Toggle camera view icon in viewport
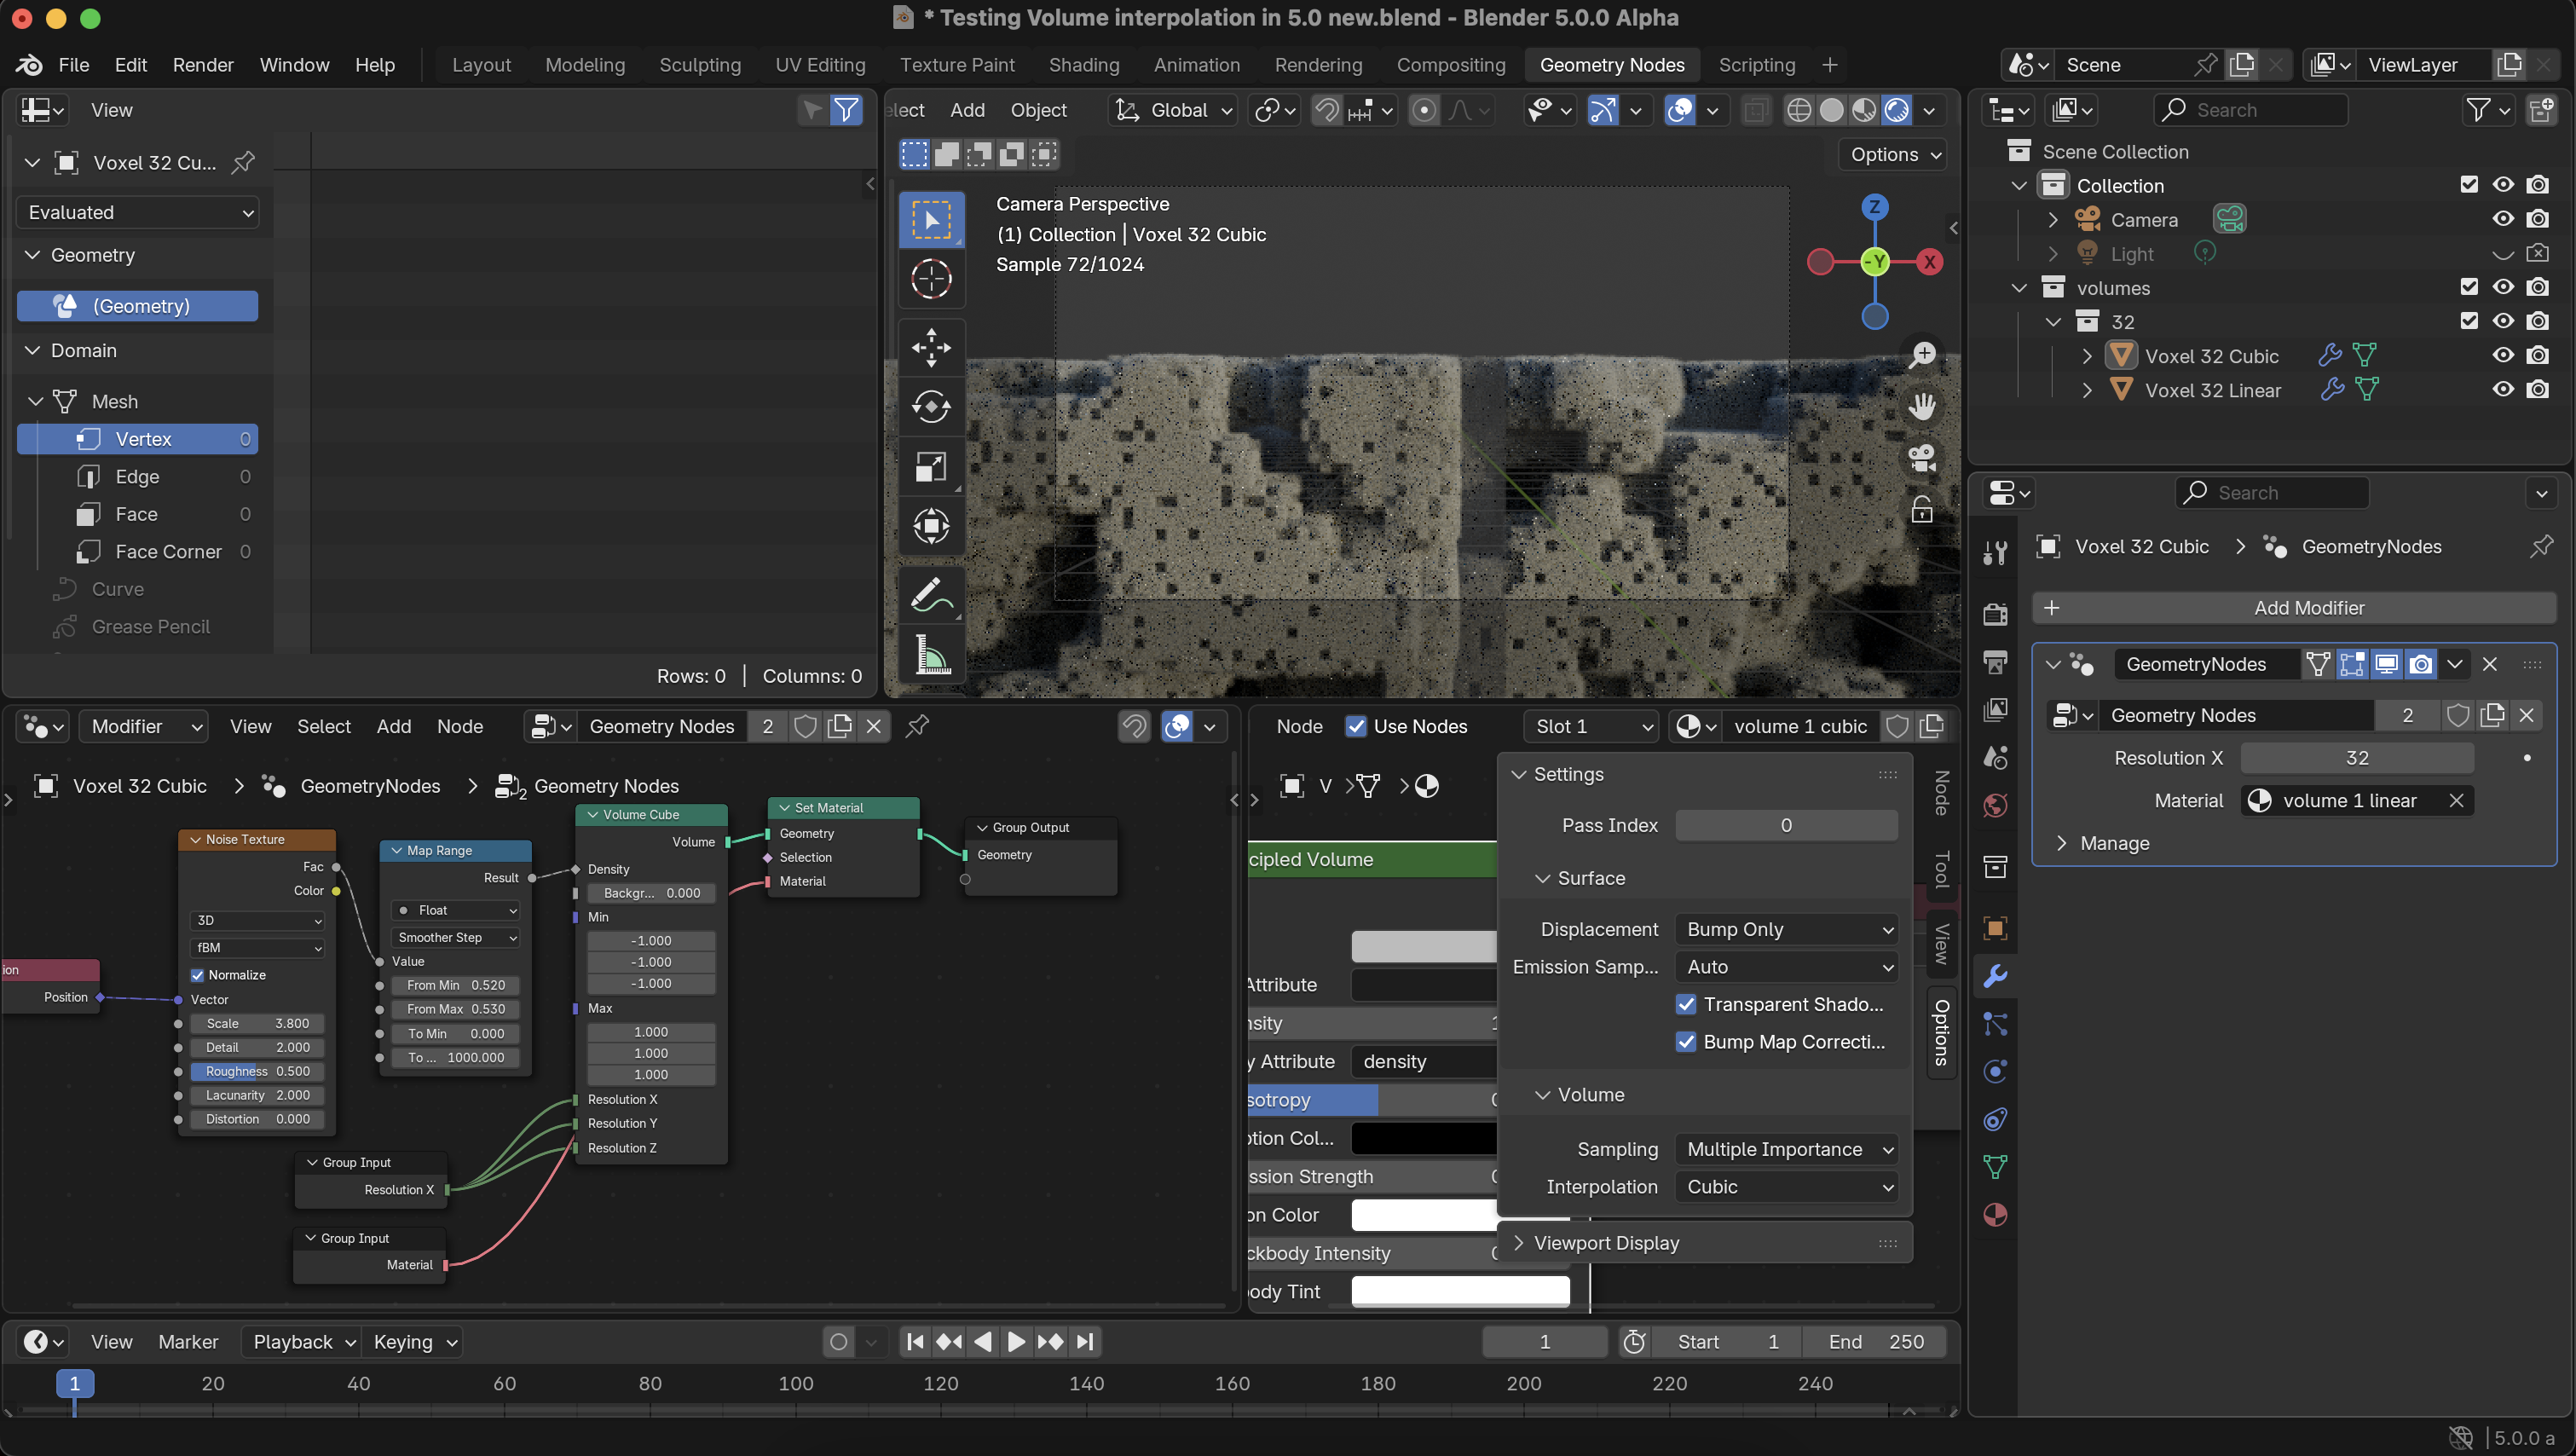The width and height of the screenshot is (2576, 1456). pyautogui.click(x=1922, y=458)
